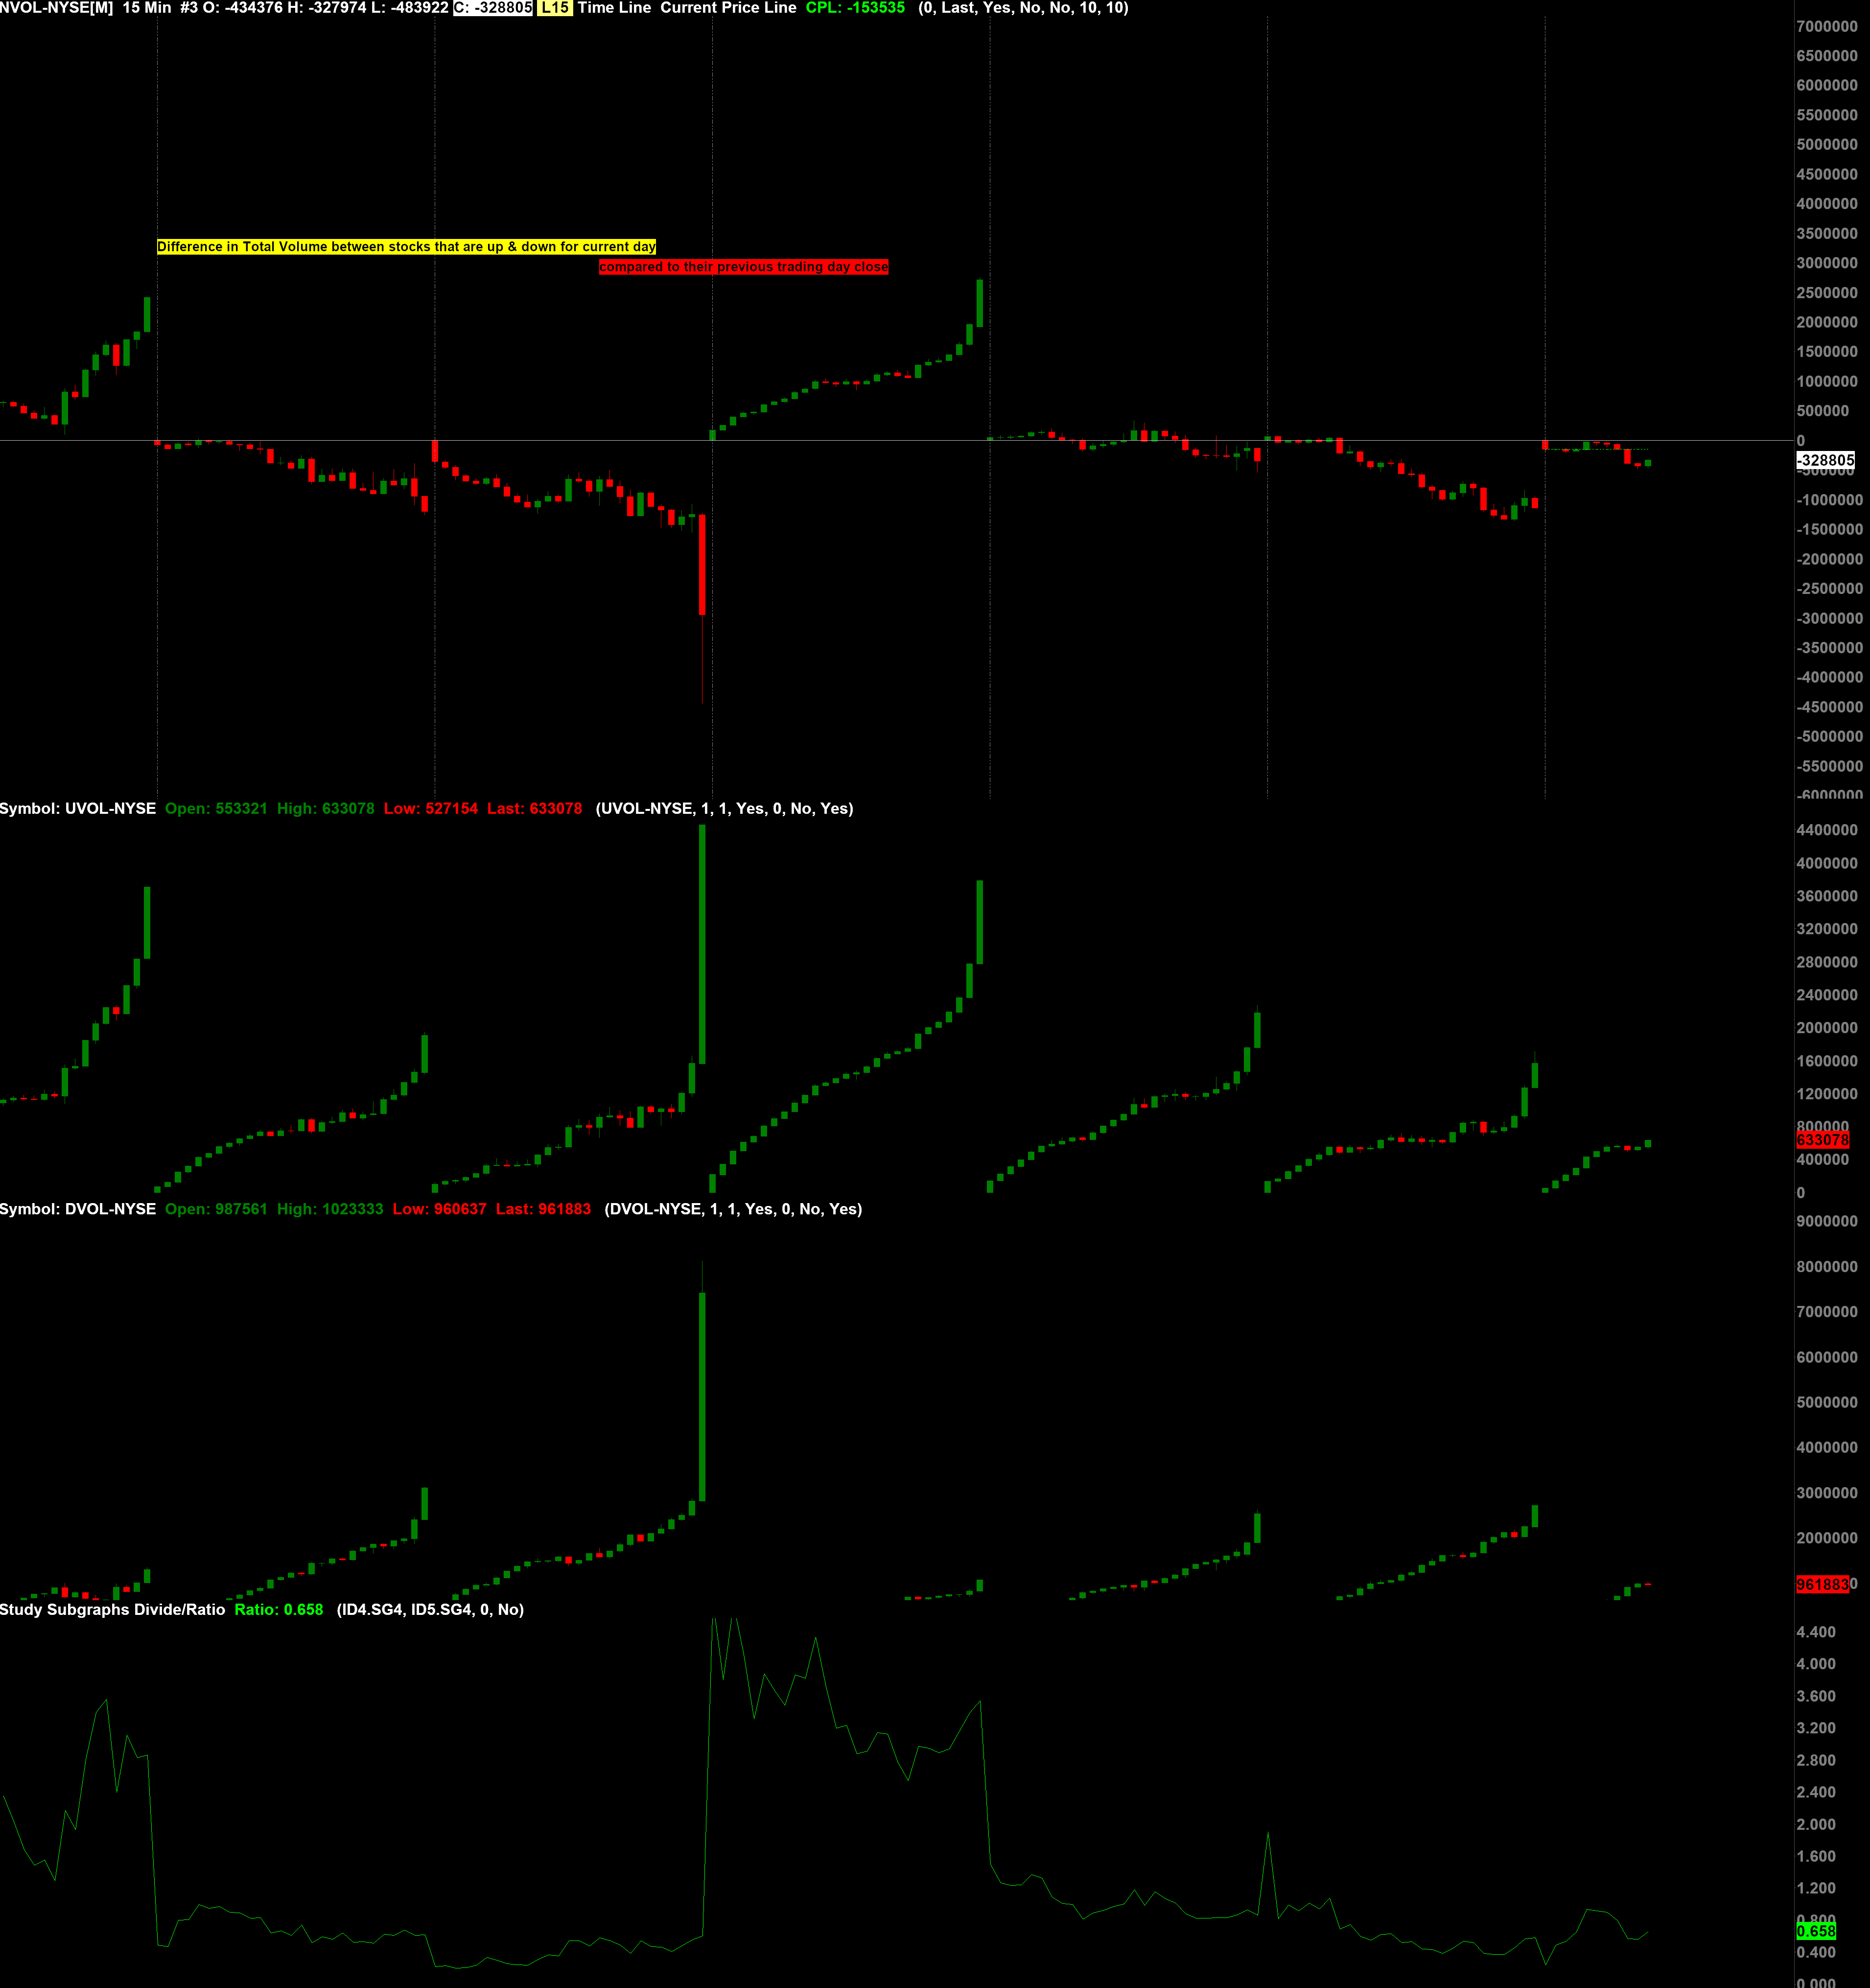Click the 7000000 label on top price scale

1827,27
